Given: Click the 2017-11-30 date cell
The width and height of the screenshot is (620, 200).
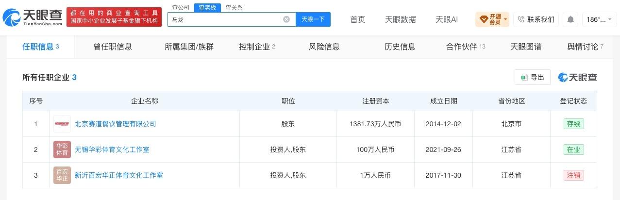Looking at the screenshot, I should (443, 175).
